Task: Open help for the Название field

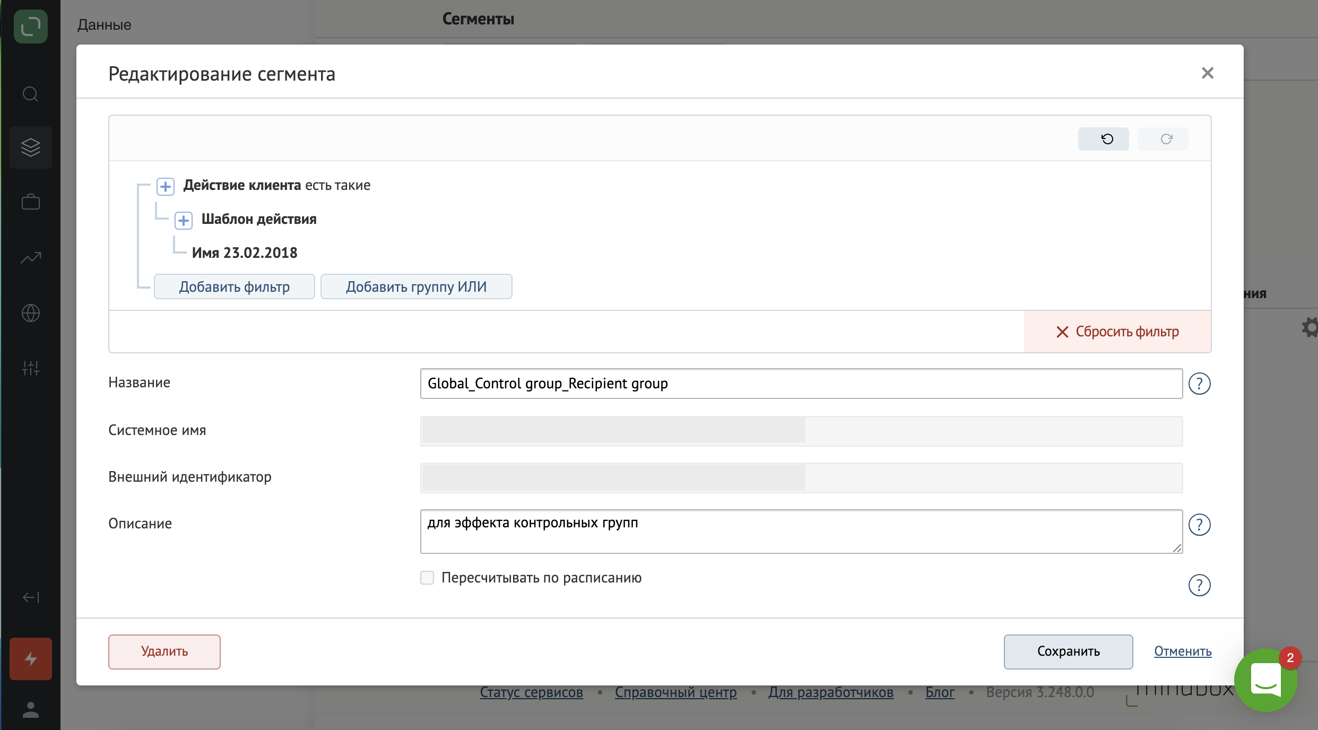Action: tap(1199, 384)
